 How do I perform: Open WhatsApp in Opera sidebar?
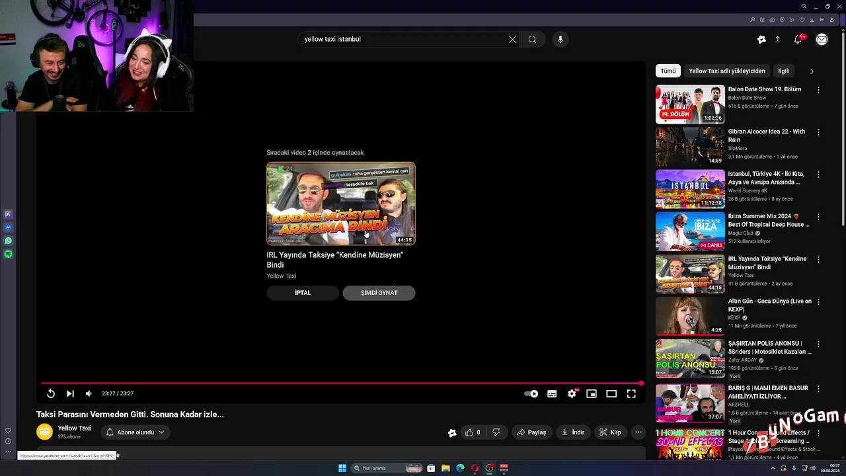pyautogui.click(x=8, y=241)
